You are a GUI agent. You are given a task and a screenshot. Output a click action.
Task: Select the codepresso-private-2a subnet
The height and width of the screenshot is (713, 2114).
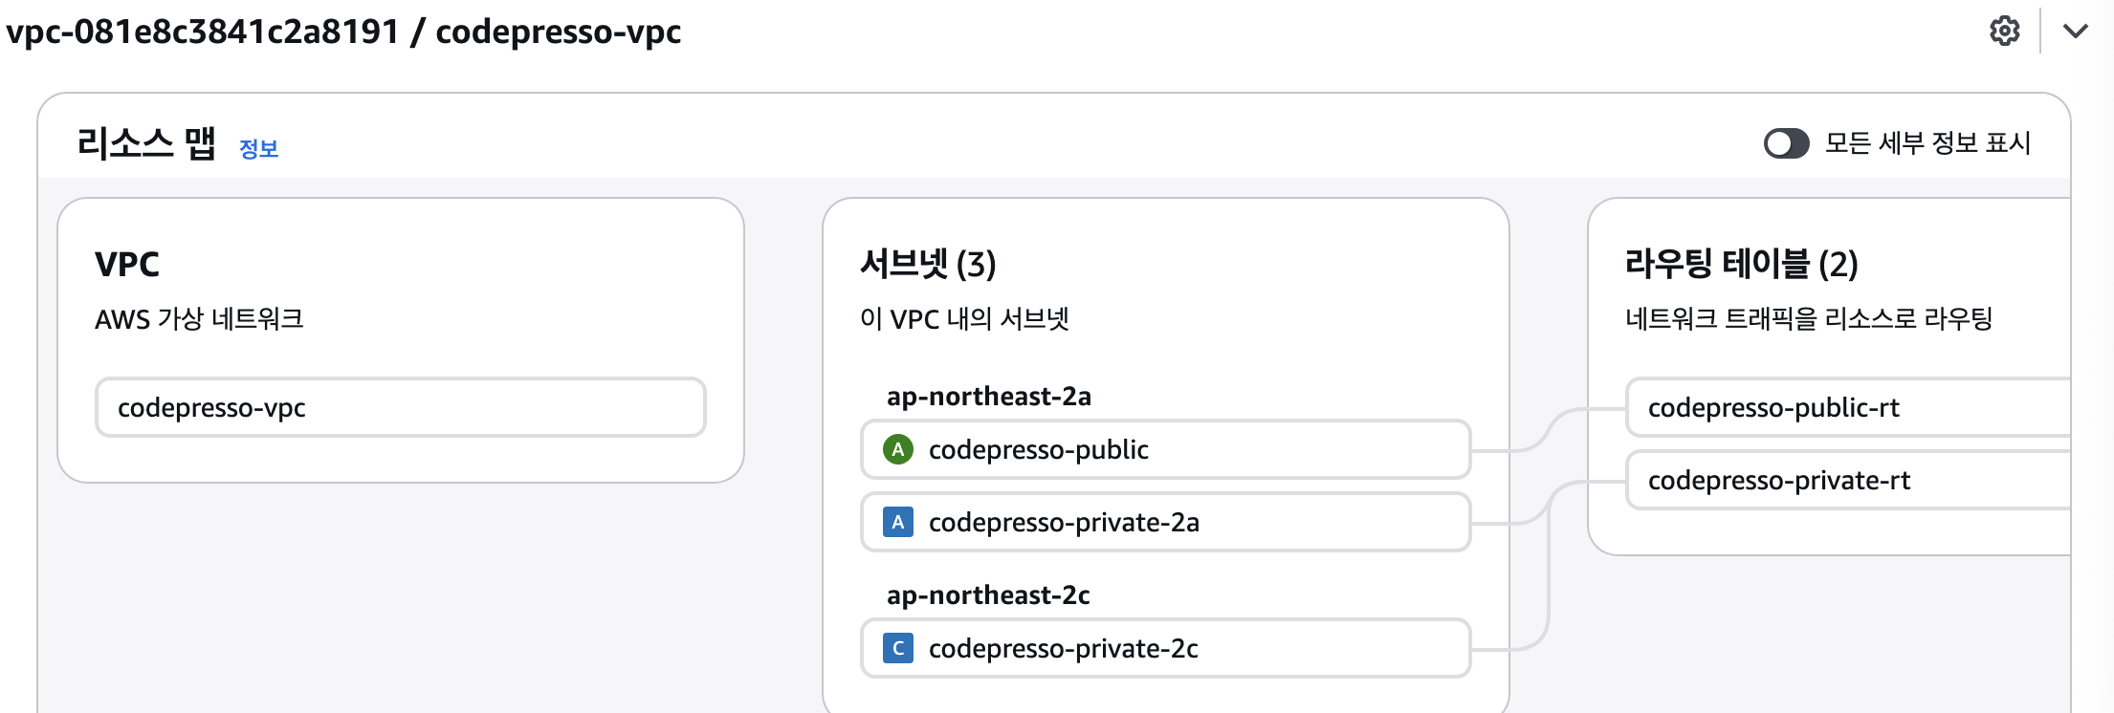[x=1165, y=522]
